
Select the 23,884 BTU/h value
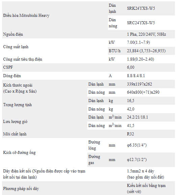coord(146,51)
